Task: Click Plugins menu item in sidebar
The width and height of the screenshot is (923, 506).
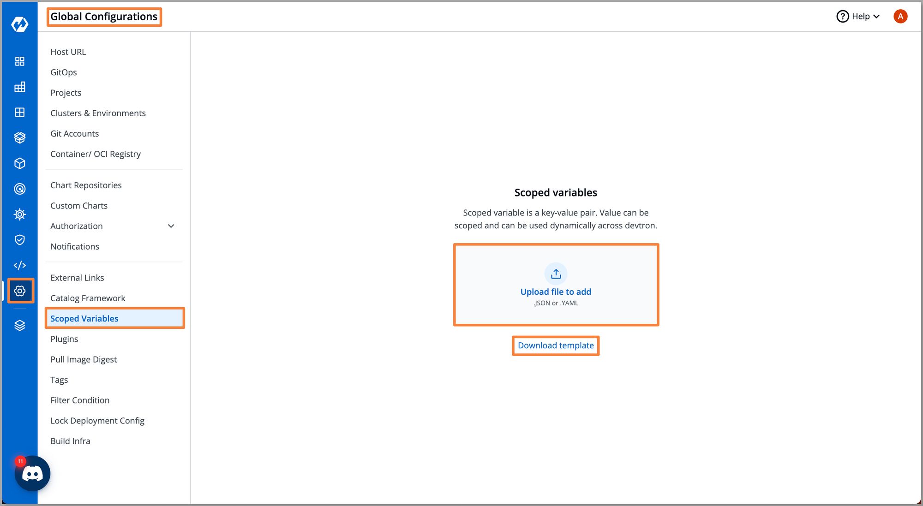Action: [x=64, y=339]
